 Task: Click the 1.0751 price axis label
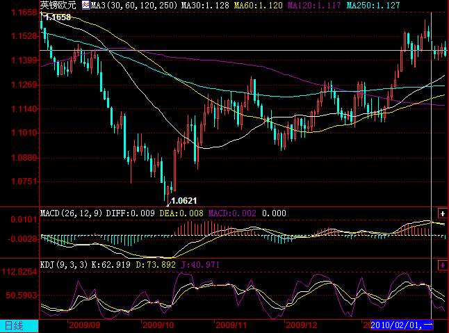point(24,181)
